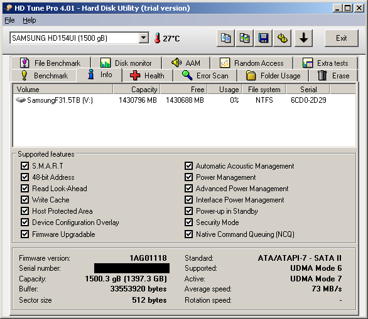Screen dimensions: 368x319
Task: Click the Free column header
Action: [184, 90]
